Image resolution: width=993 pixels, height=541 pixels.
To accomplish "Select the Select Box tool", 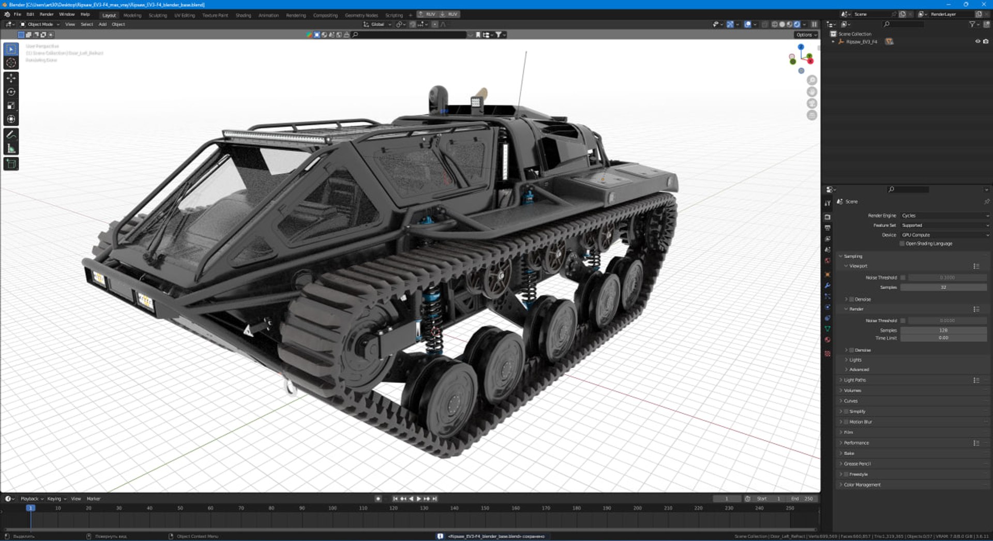I will (11, 49).
